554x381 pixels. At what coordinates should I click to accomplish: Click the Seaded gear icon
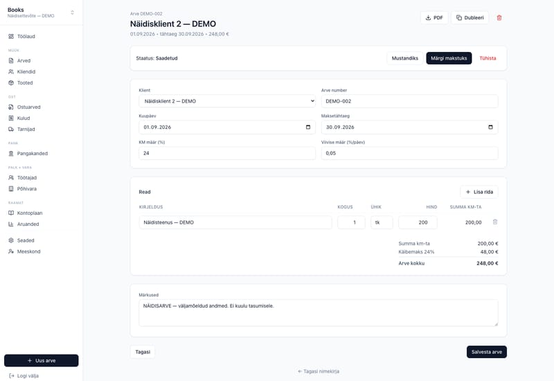click(11, 240)
